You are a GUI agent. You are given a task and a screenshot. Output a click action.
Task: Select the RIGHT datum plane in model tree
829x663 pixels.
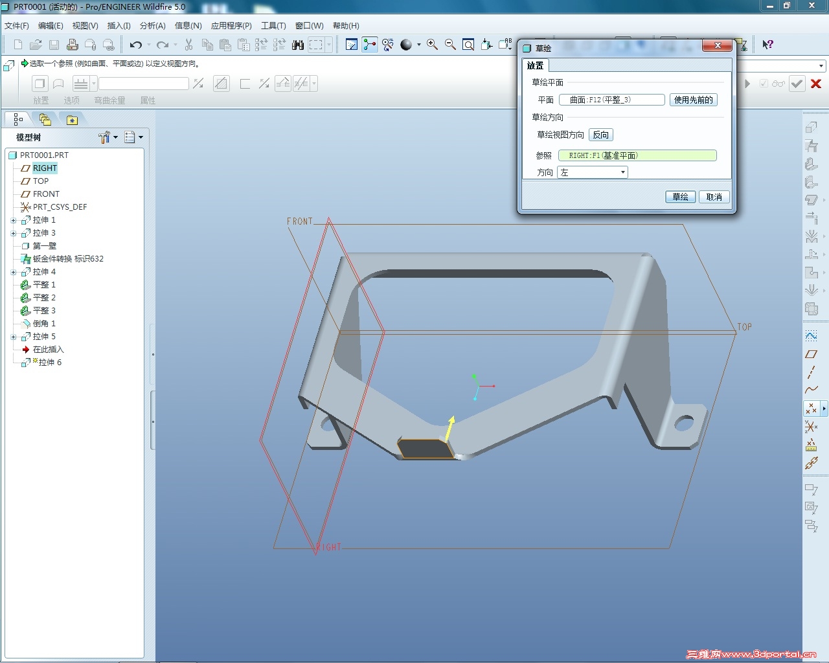pyautogui.click(x=45, y=168)
